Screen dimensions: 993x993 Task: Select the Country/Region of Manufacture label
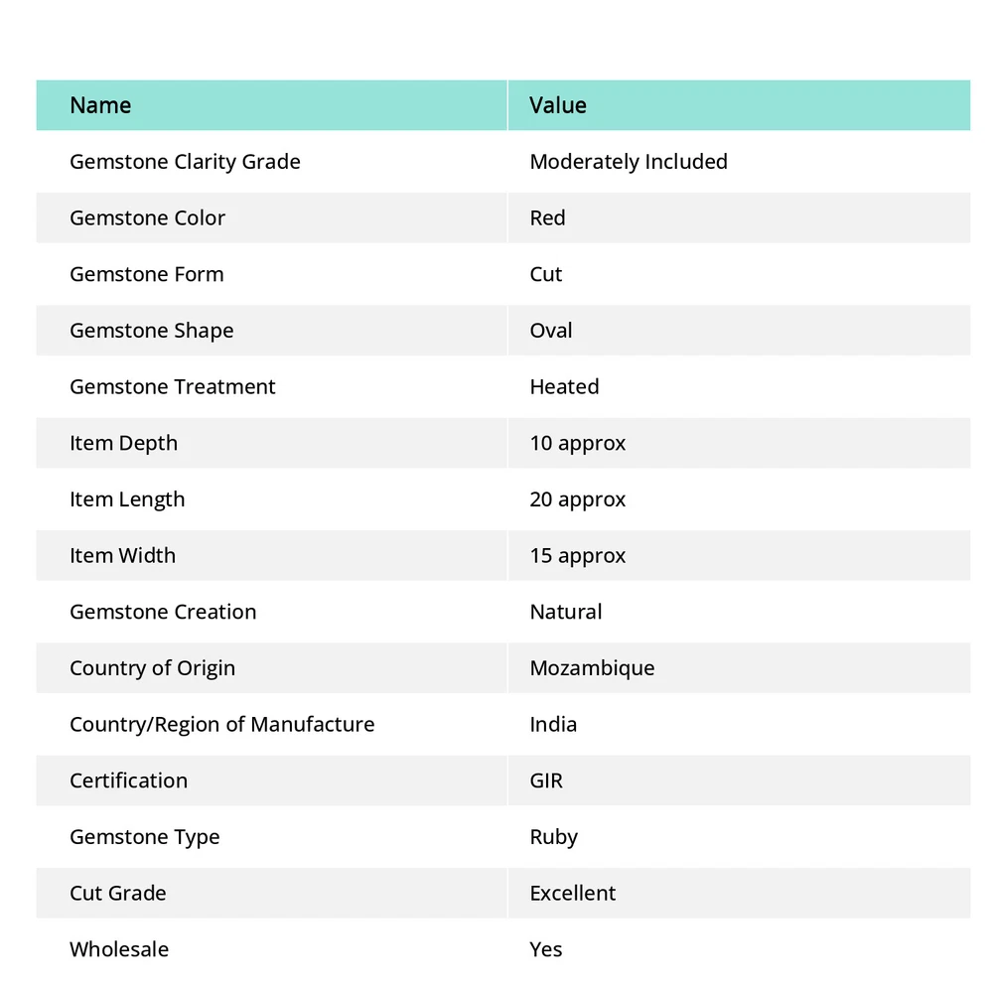tap(221, 725)
